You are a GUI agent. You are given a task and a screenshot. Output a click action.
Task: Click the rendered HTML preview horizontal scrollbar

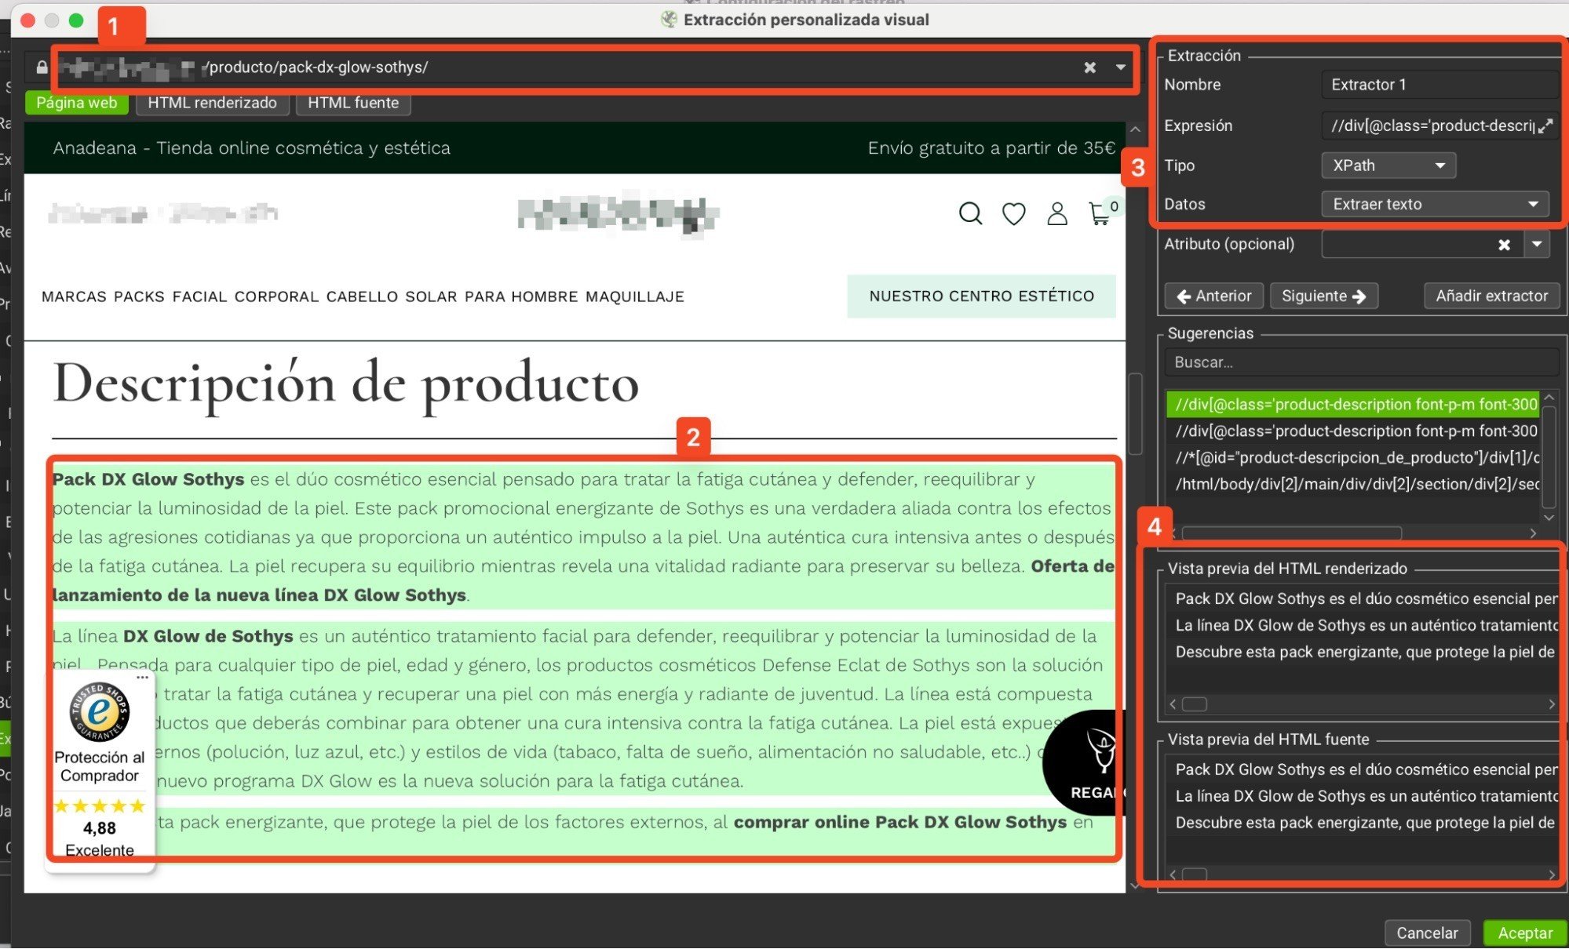(1194, 704)
